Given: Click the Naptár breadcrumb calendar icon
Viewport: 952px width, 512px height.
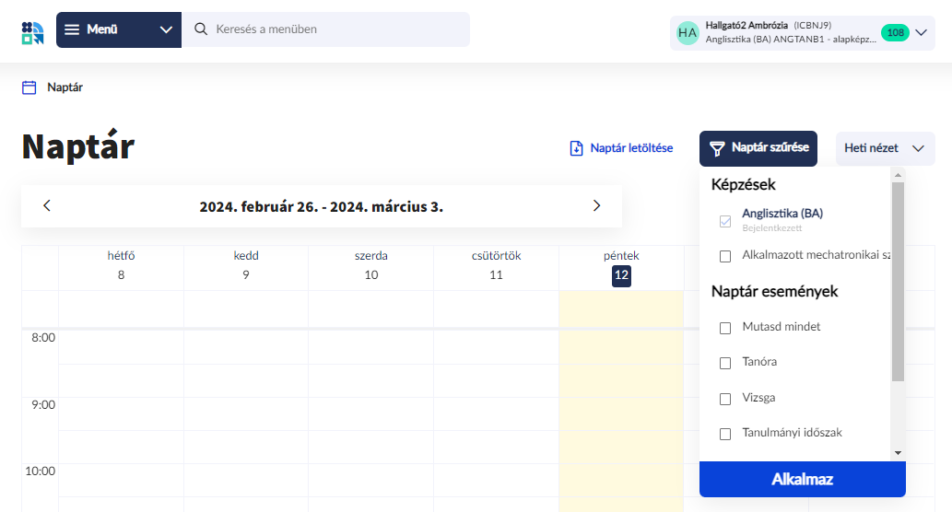Looking at the screenshot, I should tap(29, 87).
